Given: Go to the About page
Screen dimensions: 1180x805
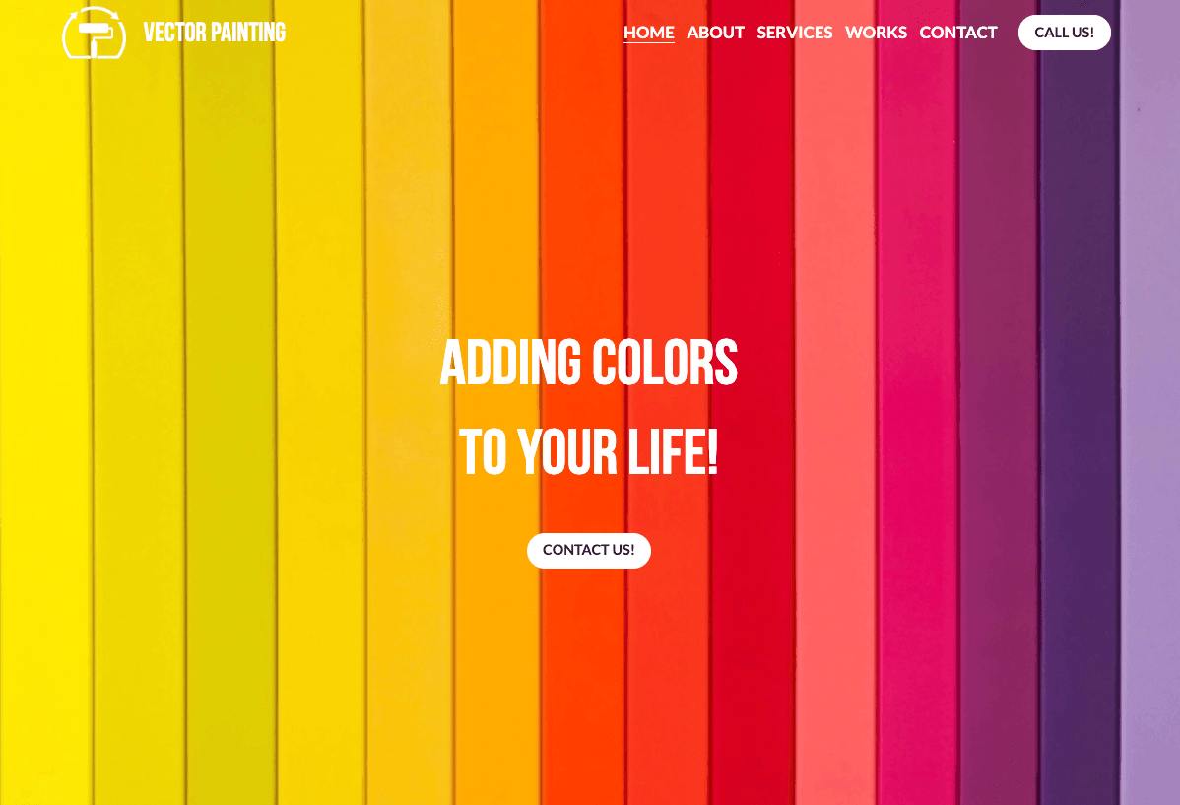Looking at the screenshot, I should pyautogui.click(x=716, y=33).
